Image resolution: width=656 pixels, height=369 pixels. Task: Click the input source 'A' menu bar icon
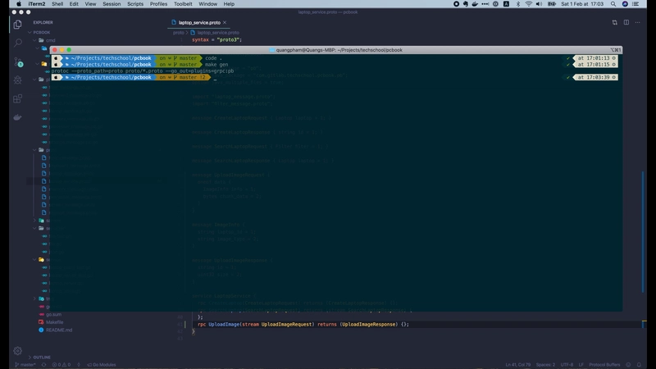(x=506, y=4)
